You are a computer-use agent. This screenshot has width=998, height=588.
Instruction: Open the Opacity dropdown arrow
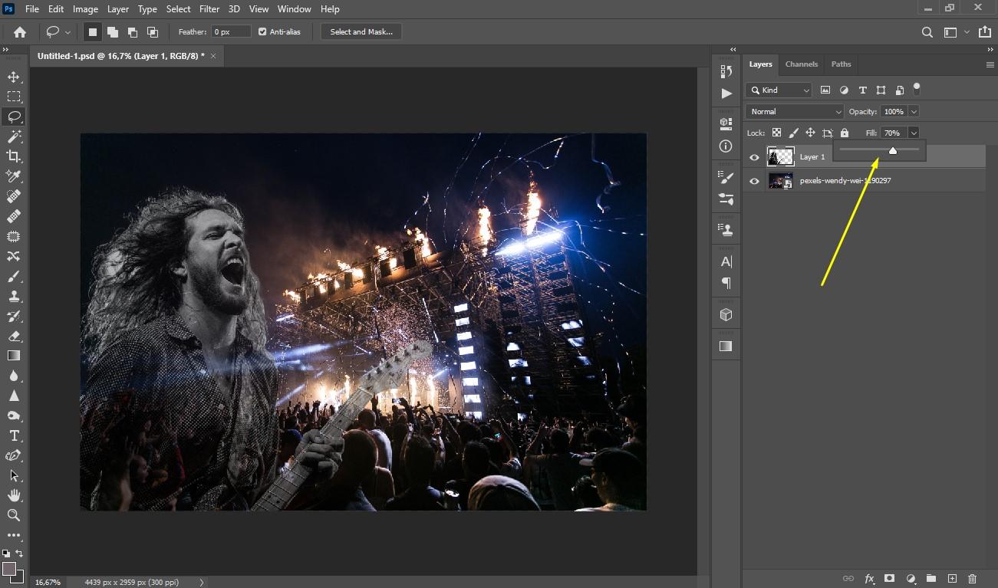click(x=913, y=112)
